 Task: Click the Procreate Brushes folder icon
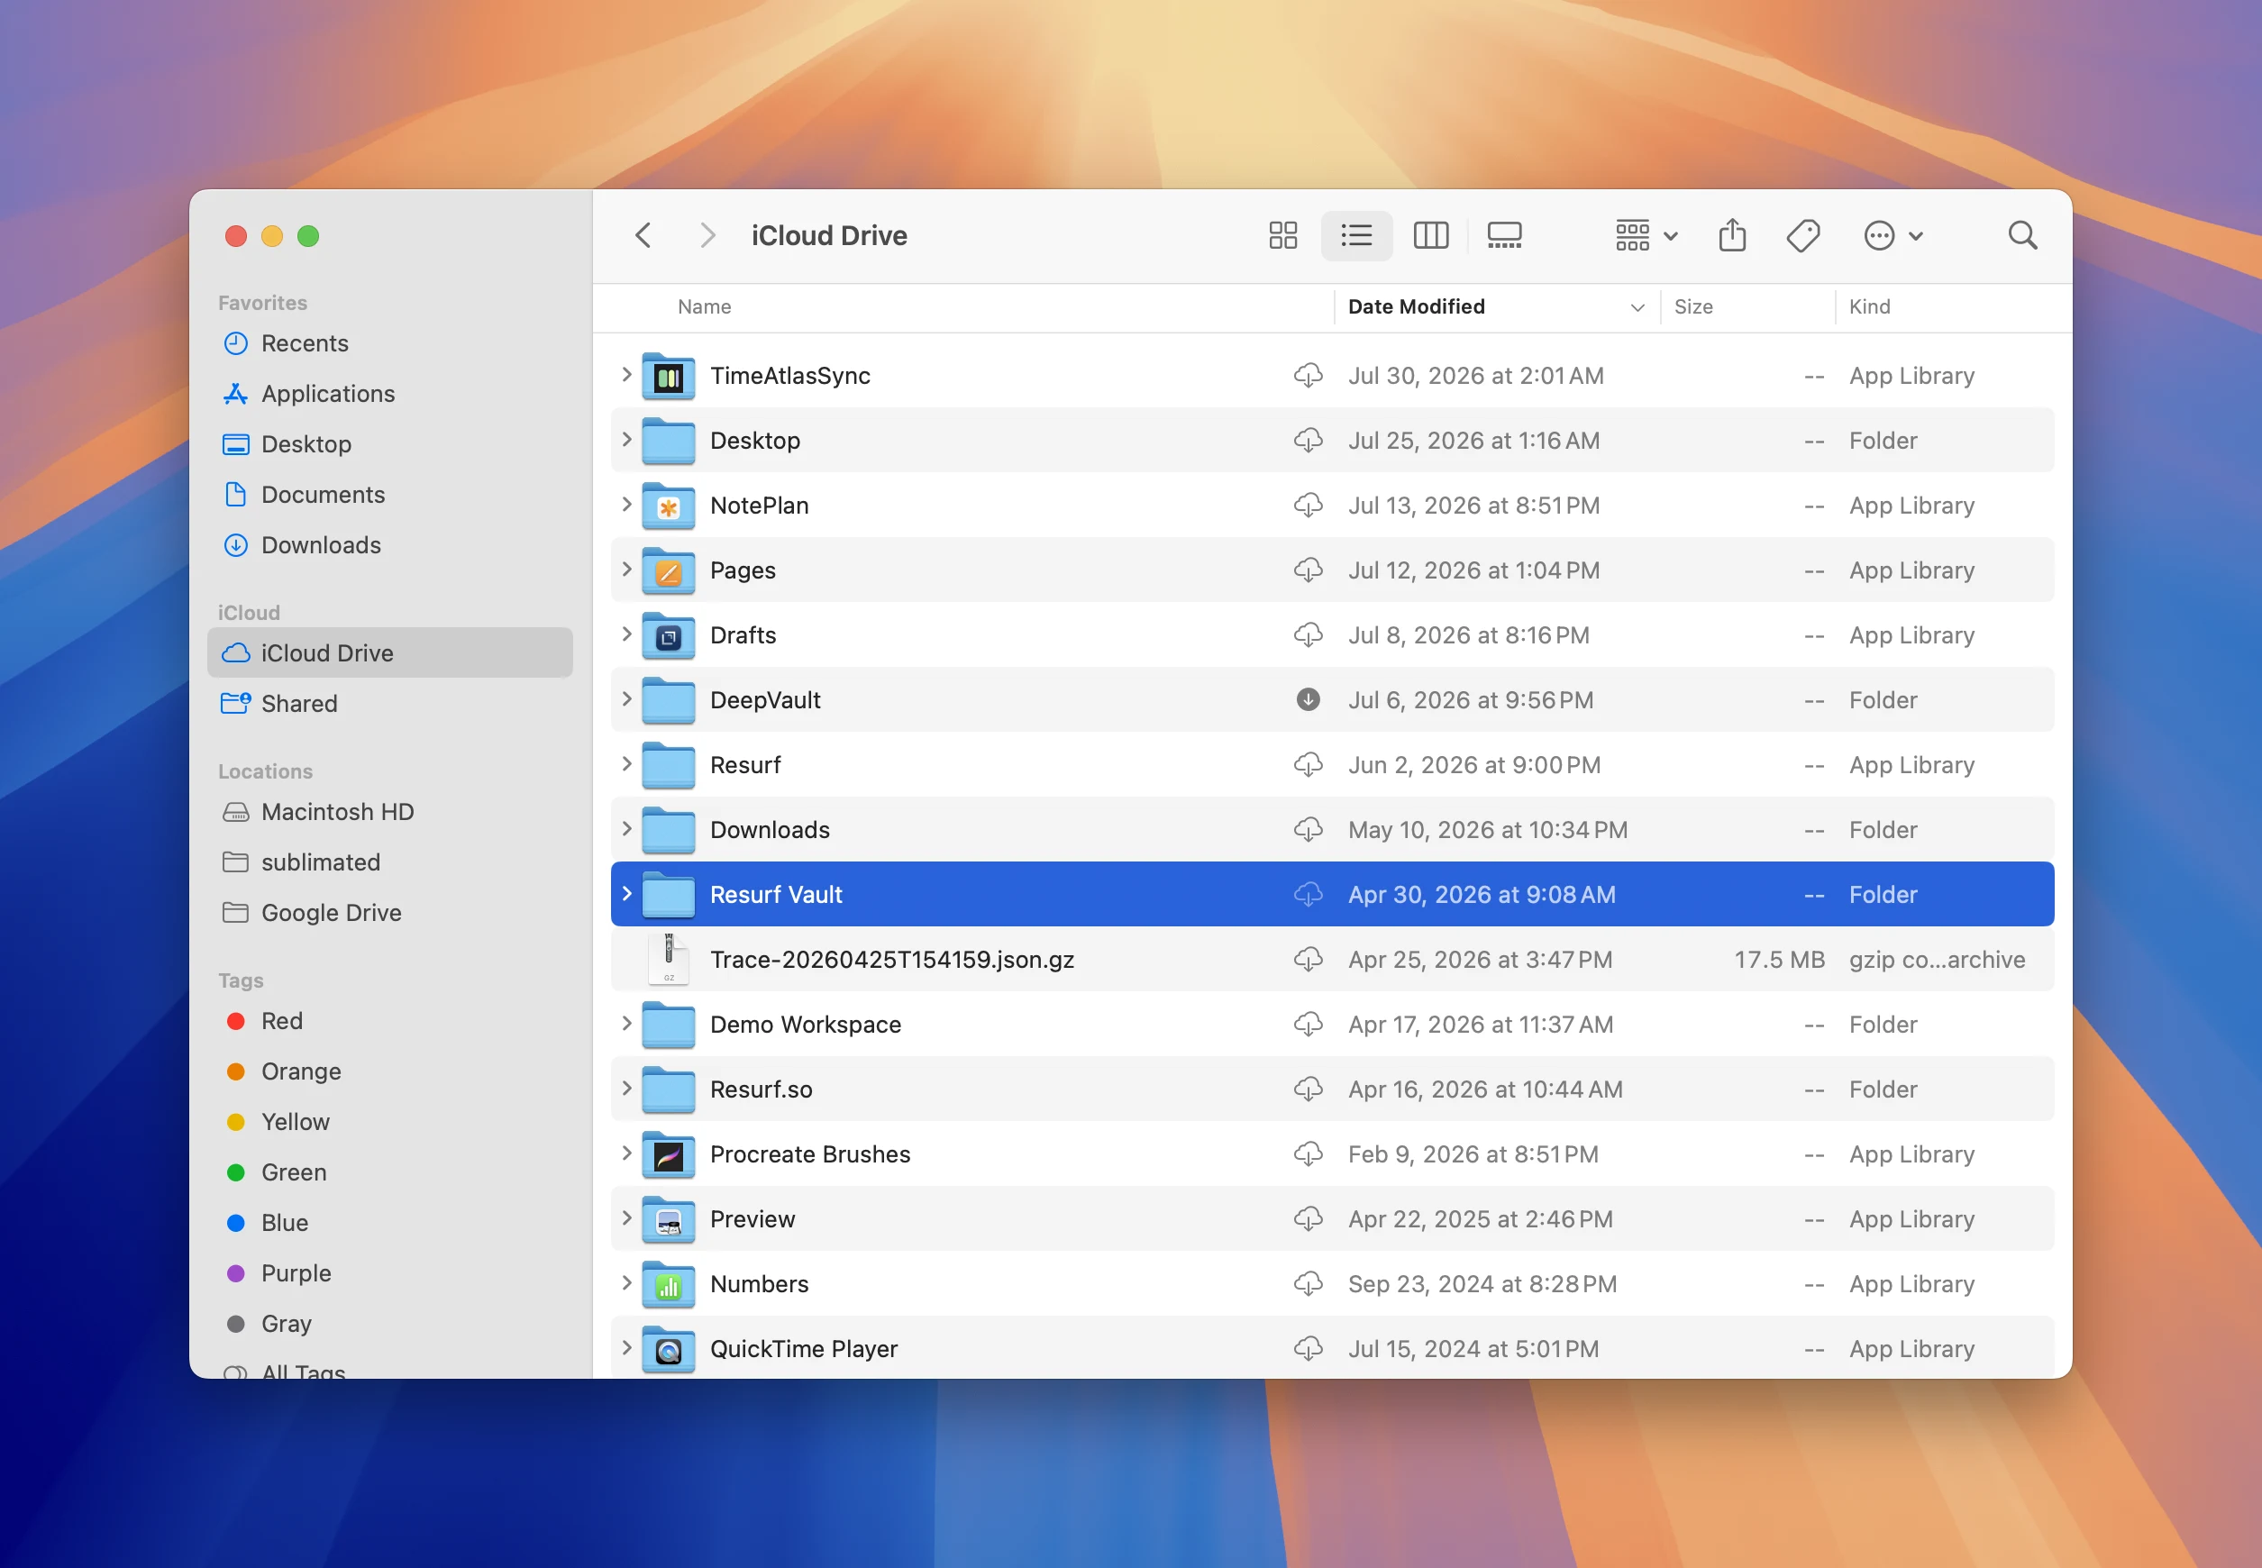[x=668, y=1154]
